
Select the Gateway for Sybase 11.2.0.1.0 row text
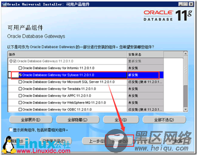pyautogui.click(x=58, y=75)
